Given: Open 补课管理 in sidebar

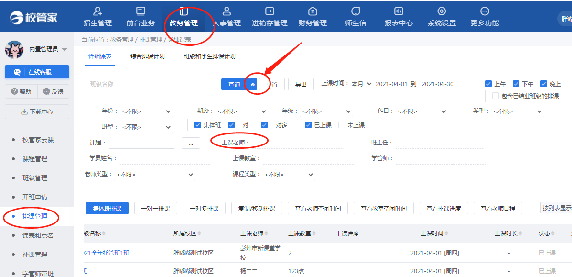Looking at the screenshot, I should (35, 255).
